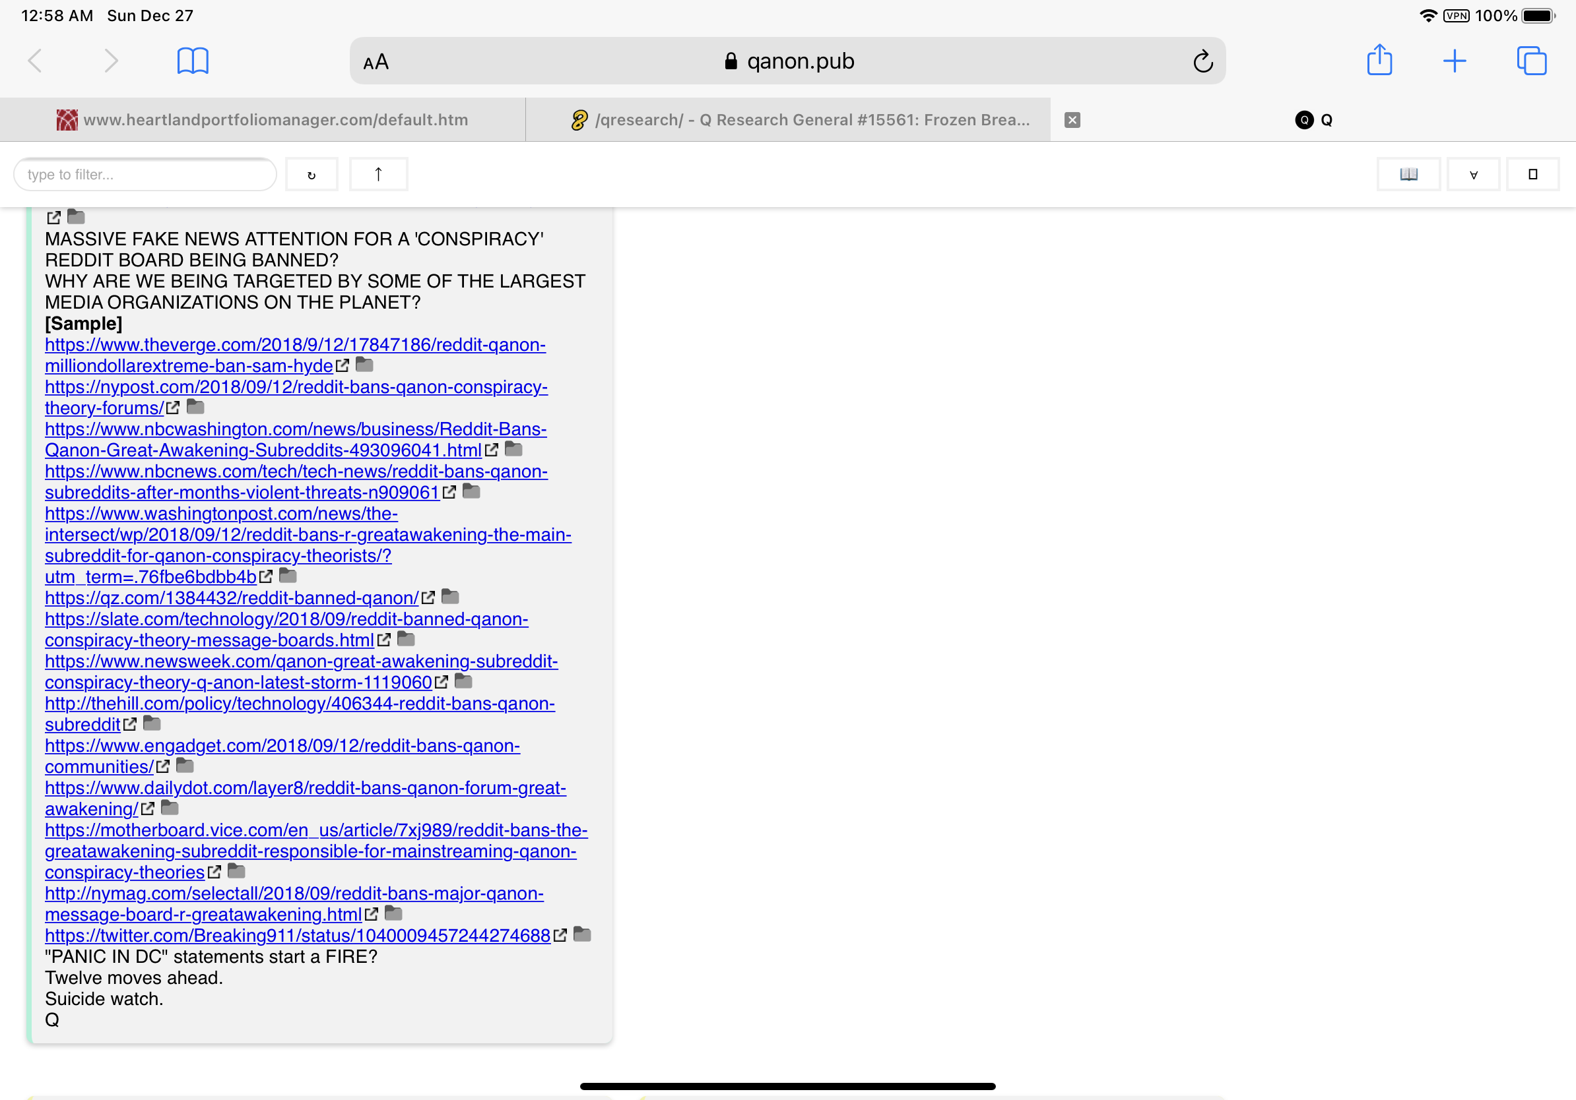Open the newsweek.com qanon link

pos(302,672)
